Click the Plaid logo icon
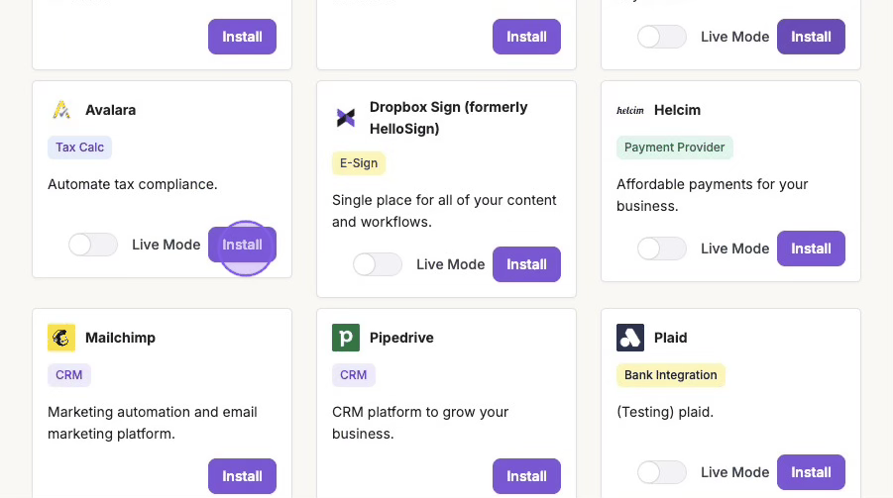This screenshot has height=498, width=893. tap(630, 338)
